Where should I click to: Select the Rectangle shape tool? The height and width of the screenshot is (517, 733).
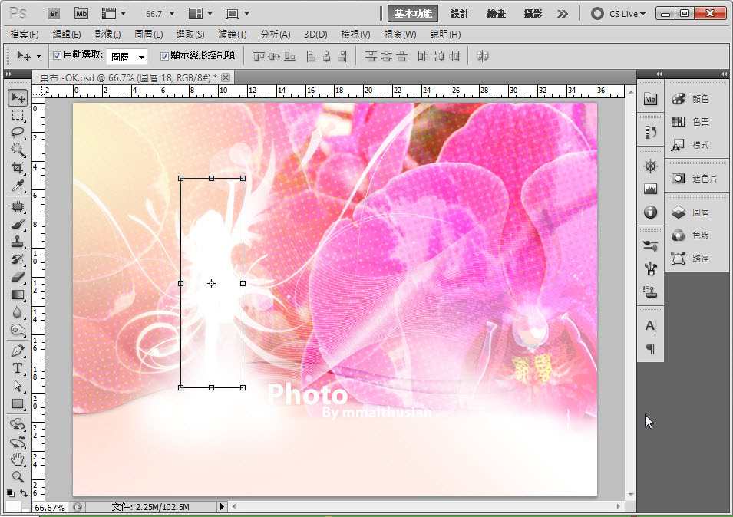point(18,403)
